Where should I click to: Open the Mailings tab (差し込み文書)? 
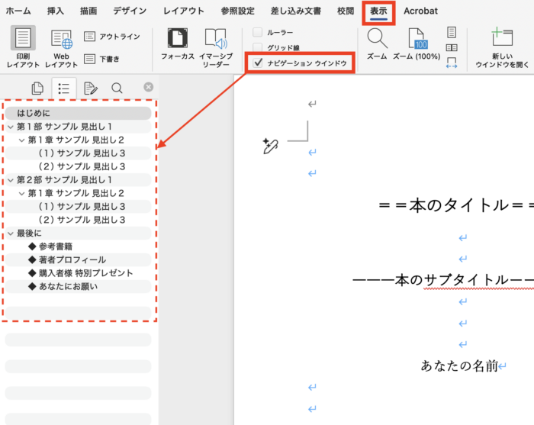296,11
